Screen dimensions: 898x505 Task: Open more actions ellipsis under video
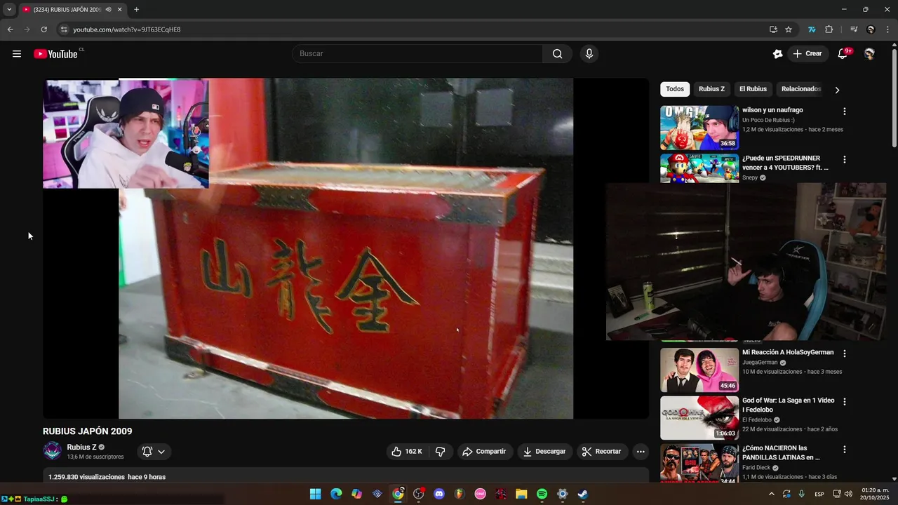pos(641,452)
